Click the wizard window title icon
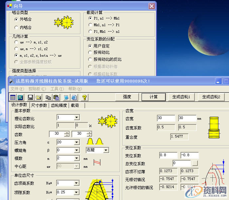Screen dimensions: 229x200 pyautogui.click(x=10, y=6)
